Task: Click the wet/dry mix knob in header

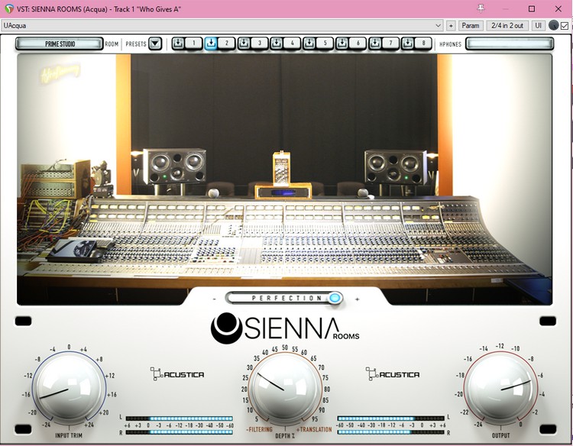Action: click(554, 25)
